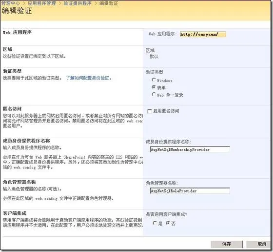This screenshot has width=273, height=252.
Task: Click the http://carysun/ web application field
Action: [203, 34]
